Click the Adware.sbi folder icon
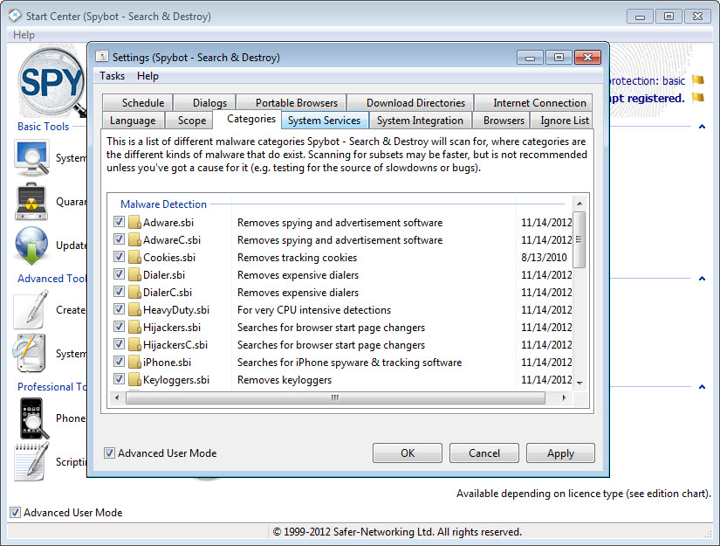The height and width of the screenshot is (546, 720). [x=134, y=223]
